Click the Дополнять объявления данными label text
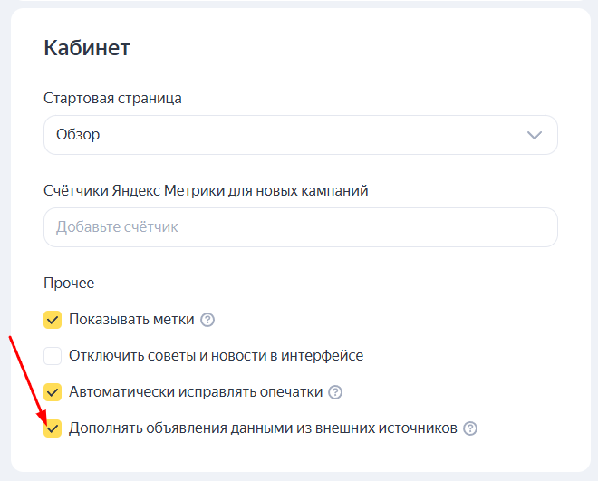The width and height of the screenshot is (598, 481). [263, 428]
